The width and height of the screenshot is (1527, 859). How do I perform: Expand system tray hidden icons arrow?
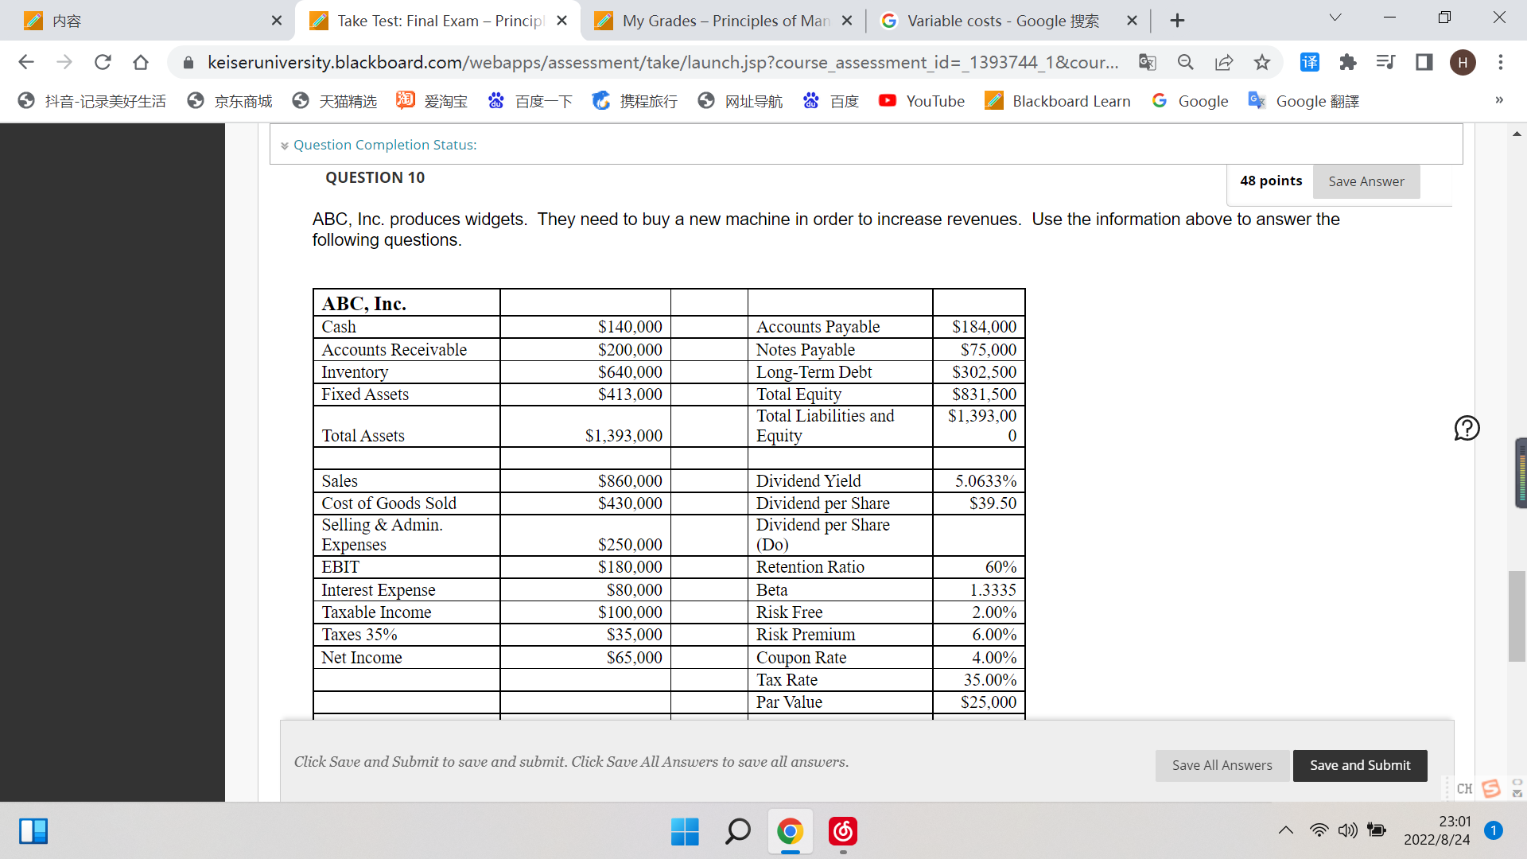pos(1285,830)
